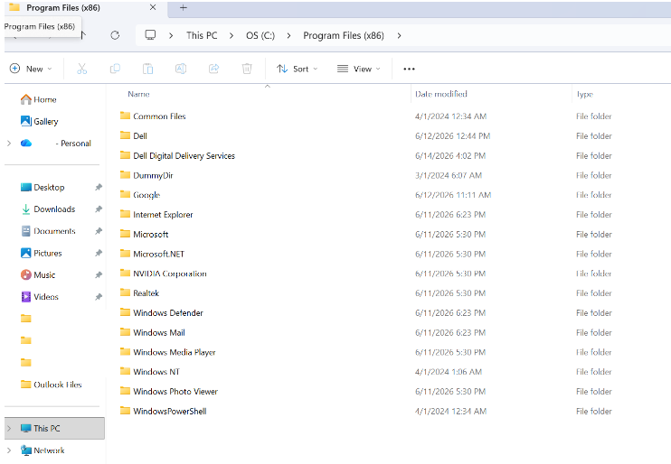
Task: Sort by Name column header
Action: [x=138, y=94]
